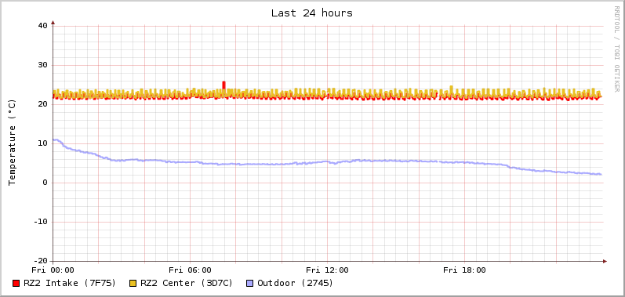
Task: Click the 40 value on temperature axis
Action: (x=42, y=26)
